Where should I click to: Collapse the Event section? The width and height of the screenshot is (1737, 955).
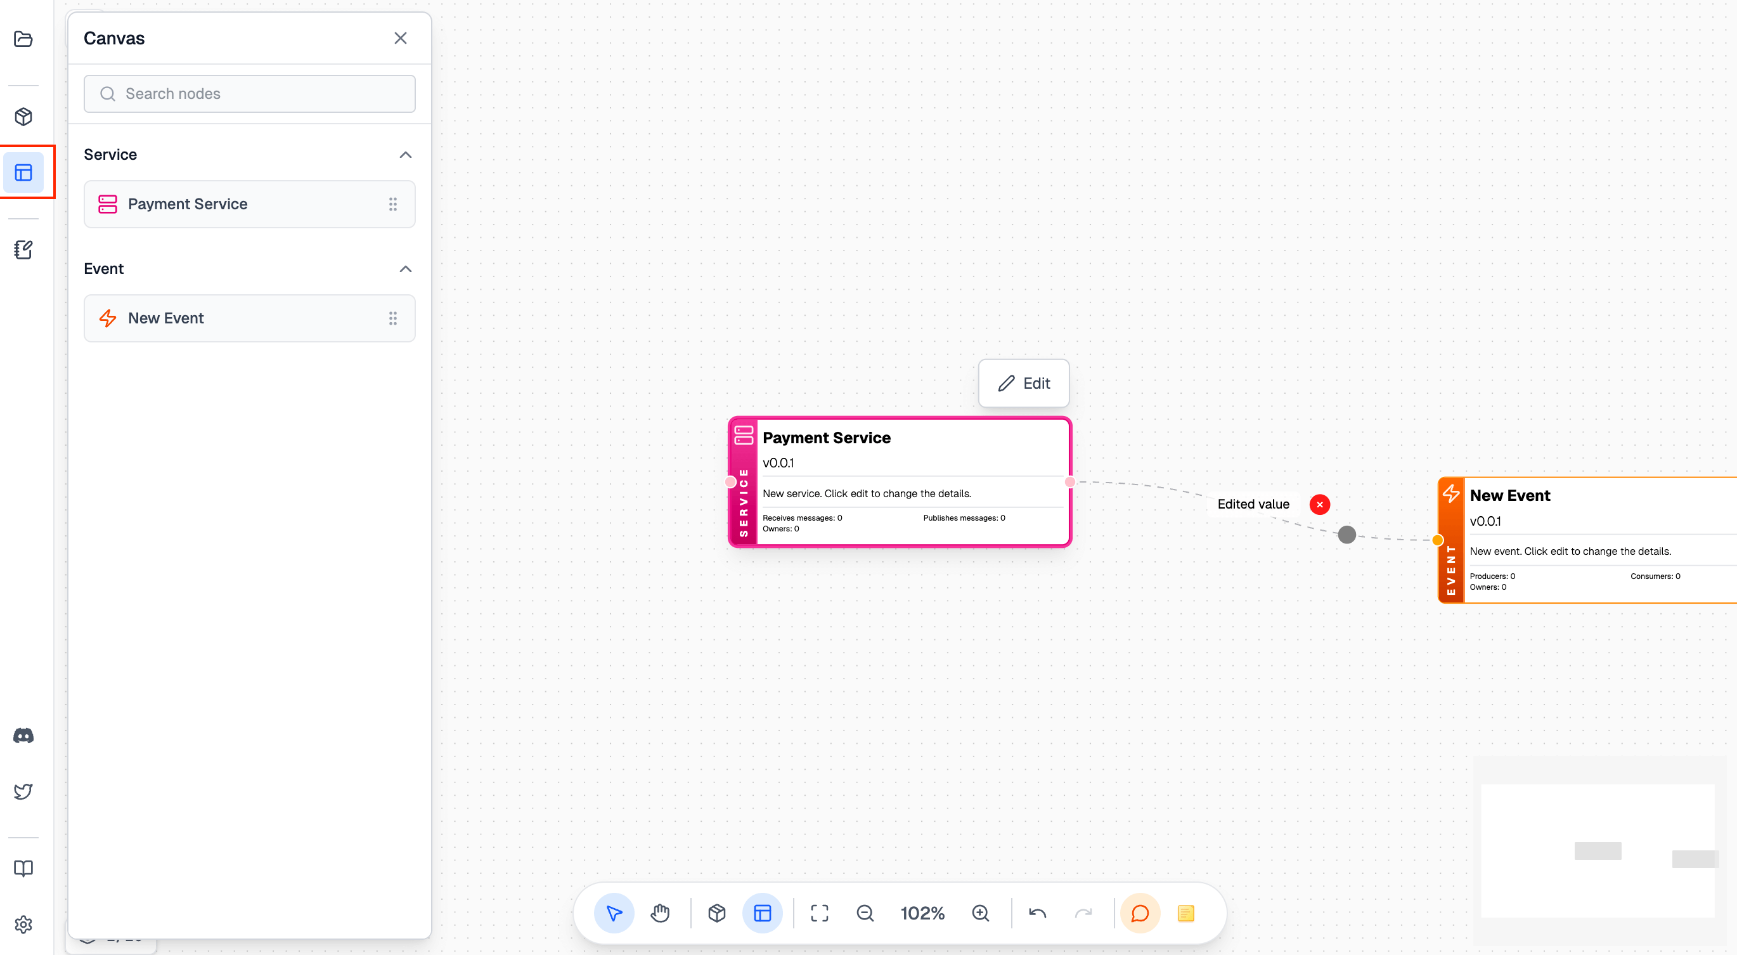pos(405,268)
